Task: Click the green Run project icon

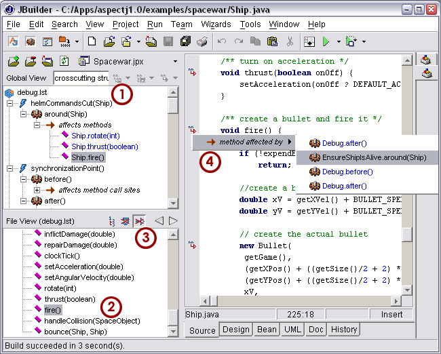Action: point(326,41)
